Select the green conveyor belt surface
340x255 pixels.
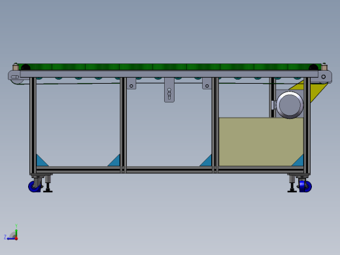coord(169,67)
